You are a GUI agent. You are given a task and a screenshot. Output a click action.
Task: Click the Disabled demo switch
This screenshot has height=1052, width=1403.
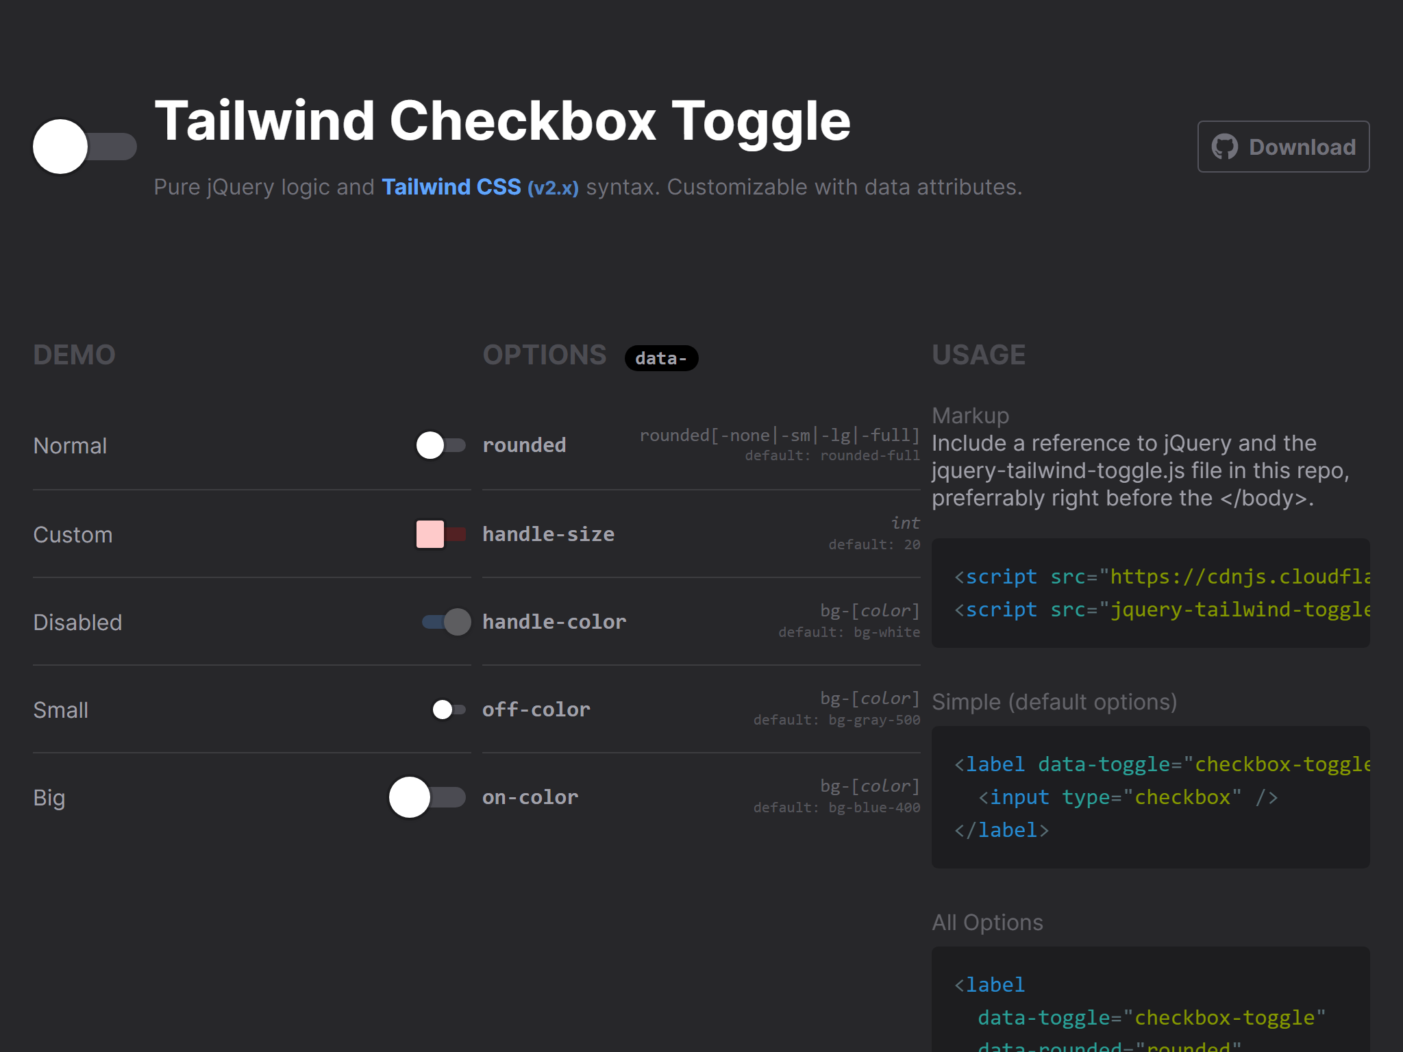447,622
